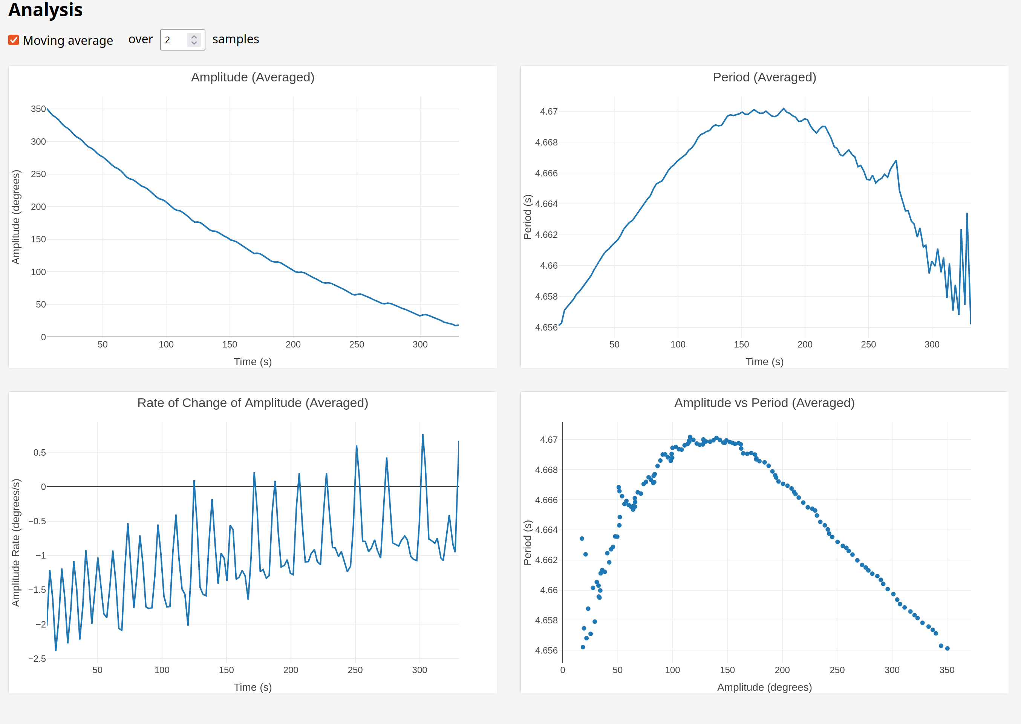Click the 'Time (s)' label under Period chart

point(764,361)
